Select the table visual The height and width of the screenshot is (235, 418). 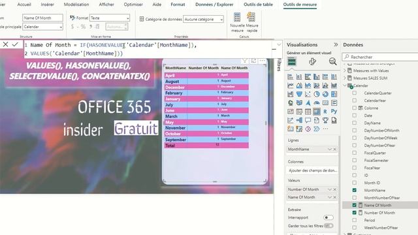click(308, 112)
